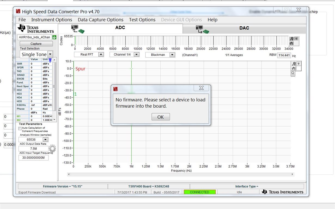Select pan hand tool on FFT graph

294,68
